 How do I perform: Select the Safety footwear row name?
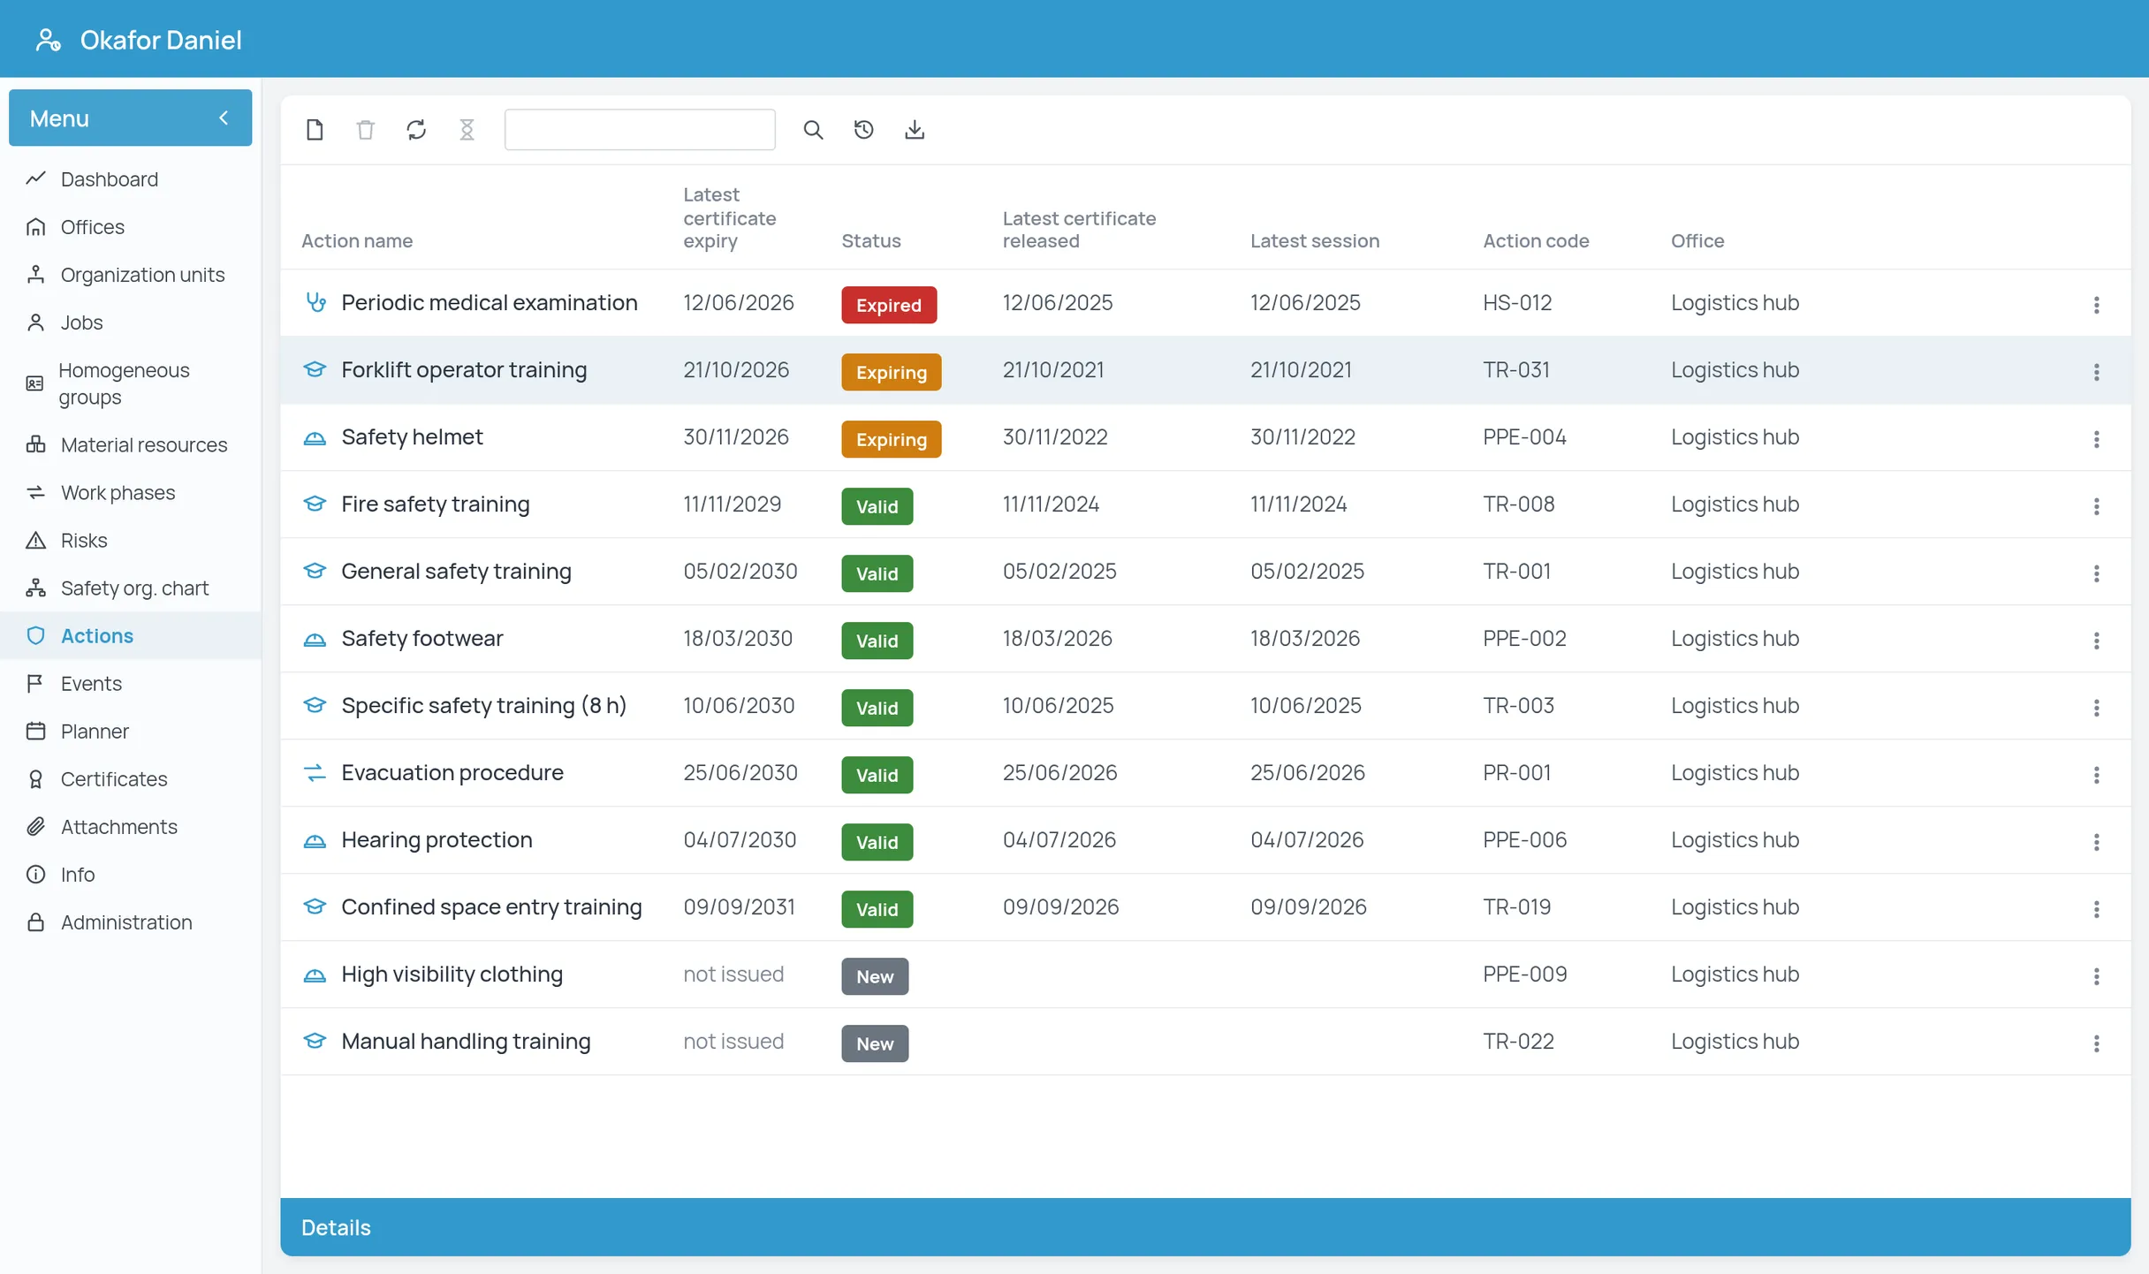click(x=422, y=638)
